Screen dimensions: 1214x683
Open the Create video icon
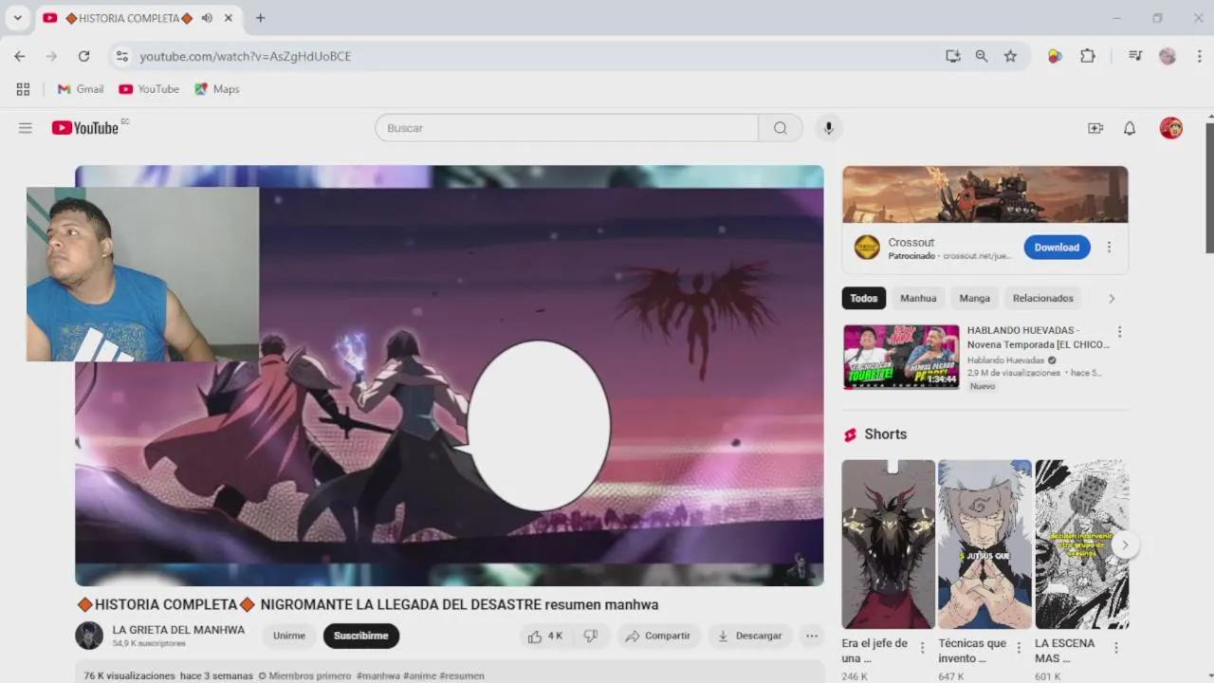tap(1094, 127)
